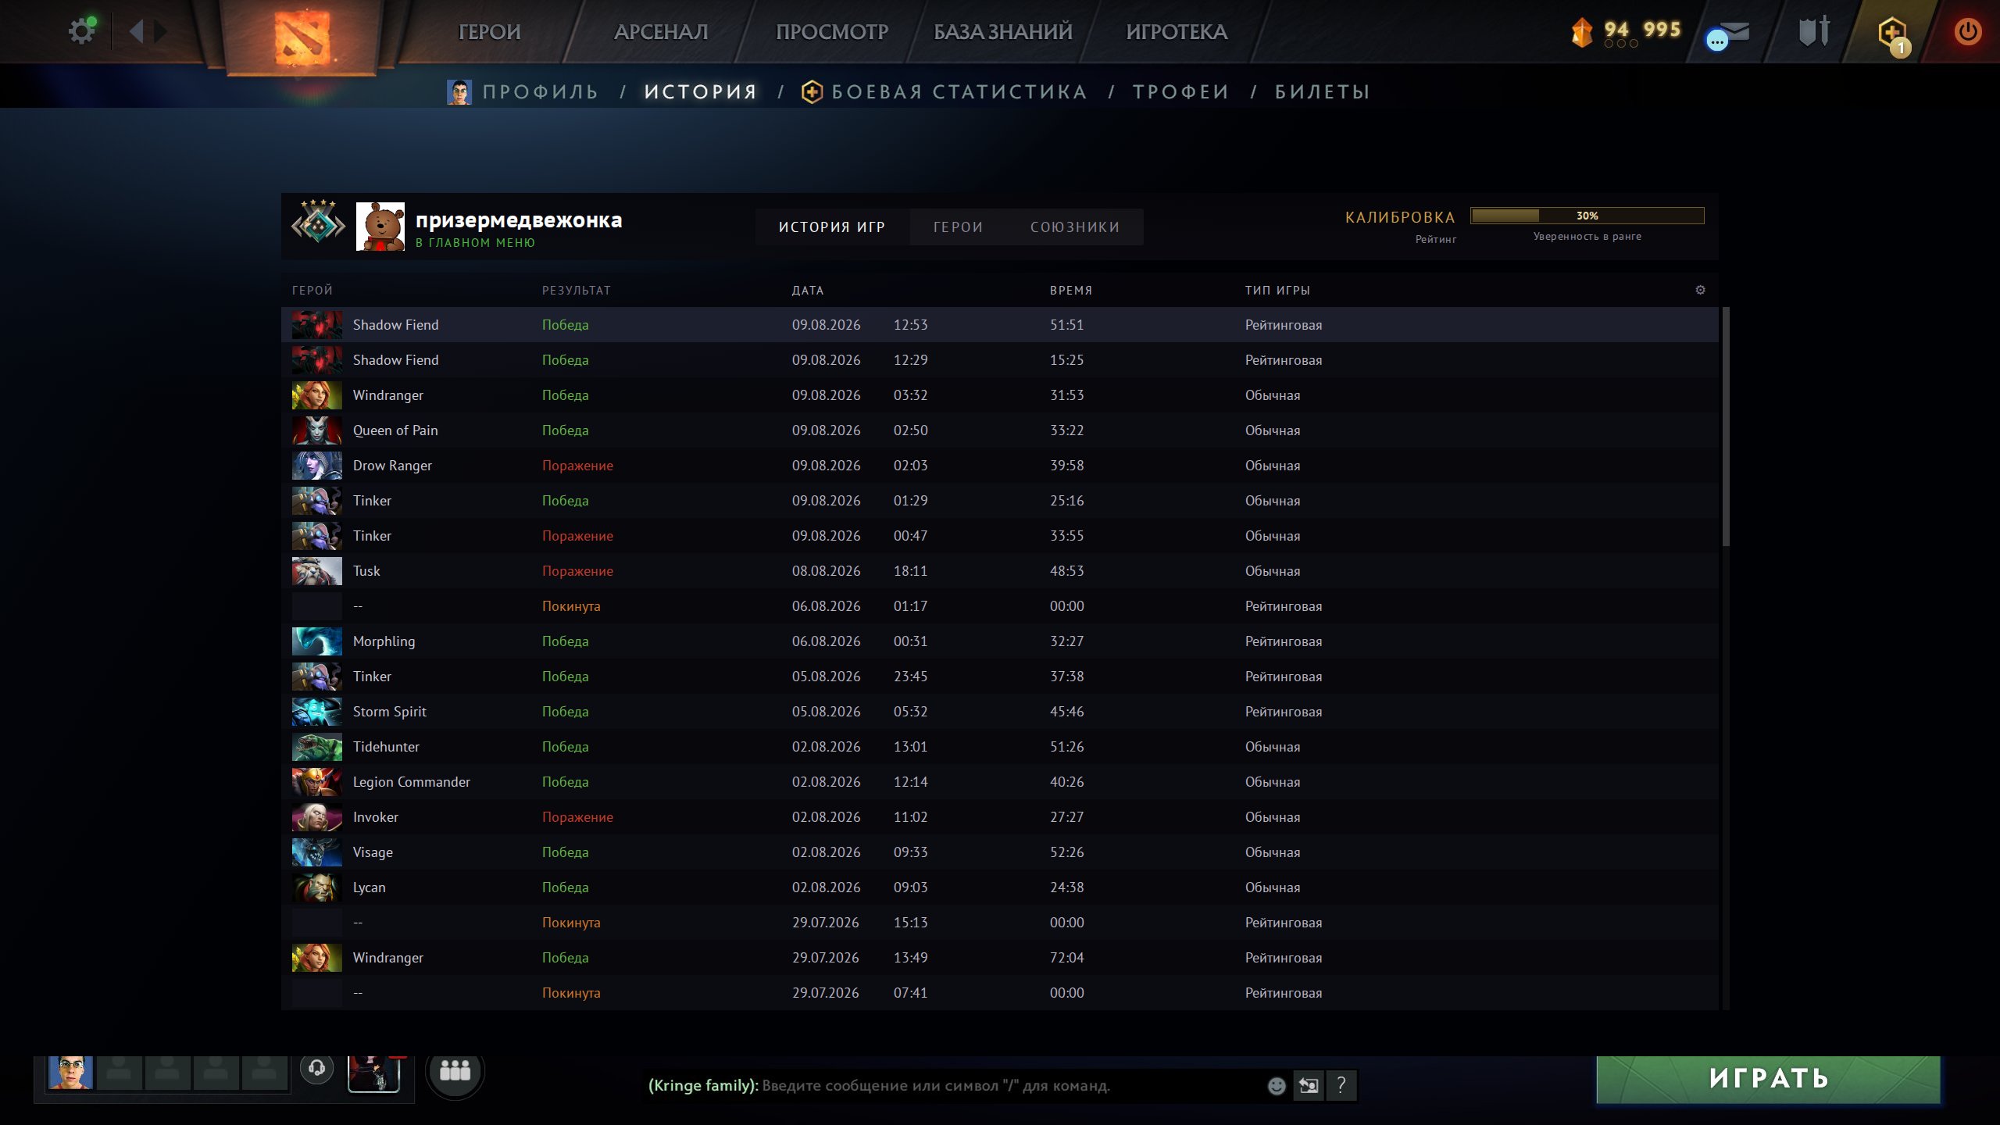This screenshot has width=2000, height=1125.
Task: Open the БОЕВАЯ СТАТИСТИКА section
Action: (945, 92)
